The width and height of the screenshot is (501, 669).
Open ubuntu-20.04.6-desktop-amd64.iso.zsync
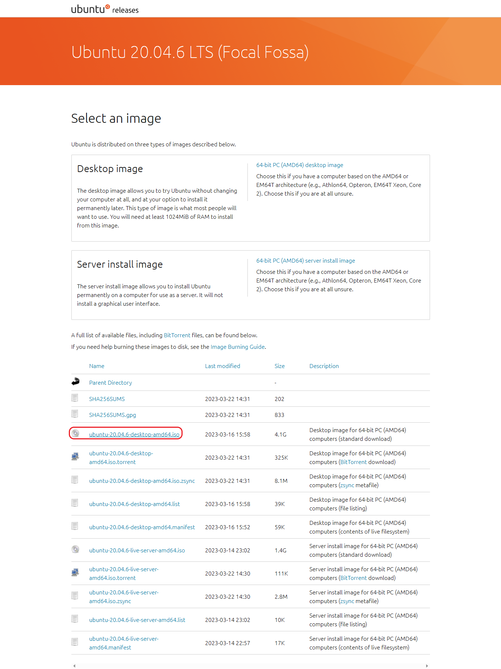coord(142,481)
